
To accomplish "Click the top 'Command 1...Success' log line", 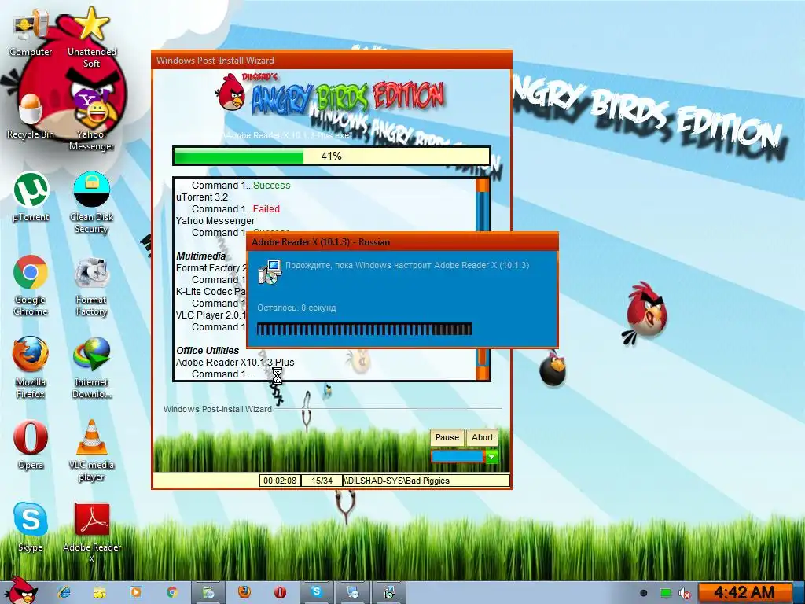I will (x=241, y=186).
